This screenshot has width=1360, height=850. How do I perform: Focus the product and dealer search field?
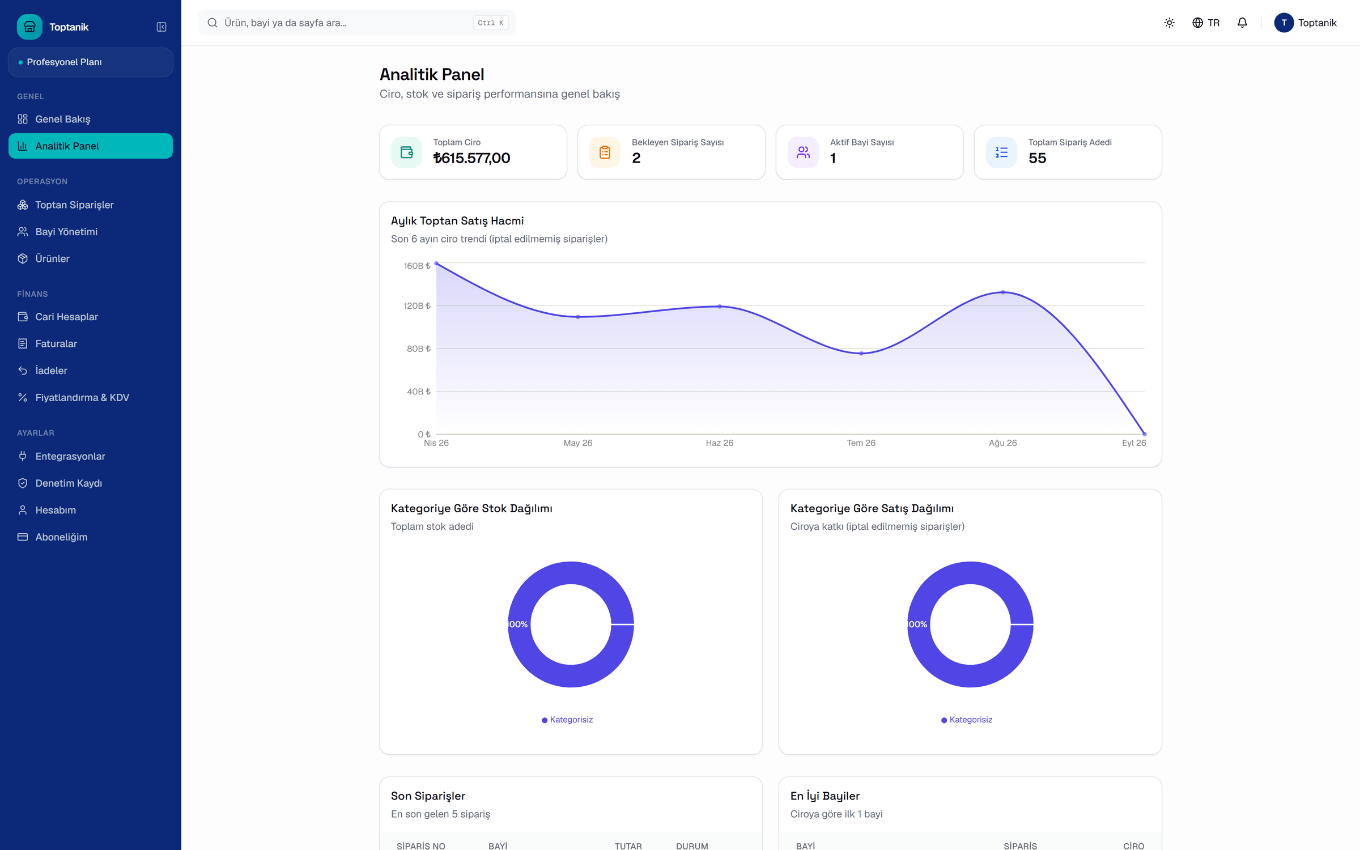point(357,23)
